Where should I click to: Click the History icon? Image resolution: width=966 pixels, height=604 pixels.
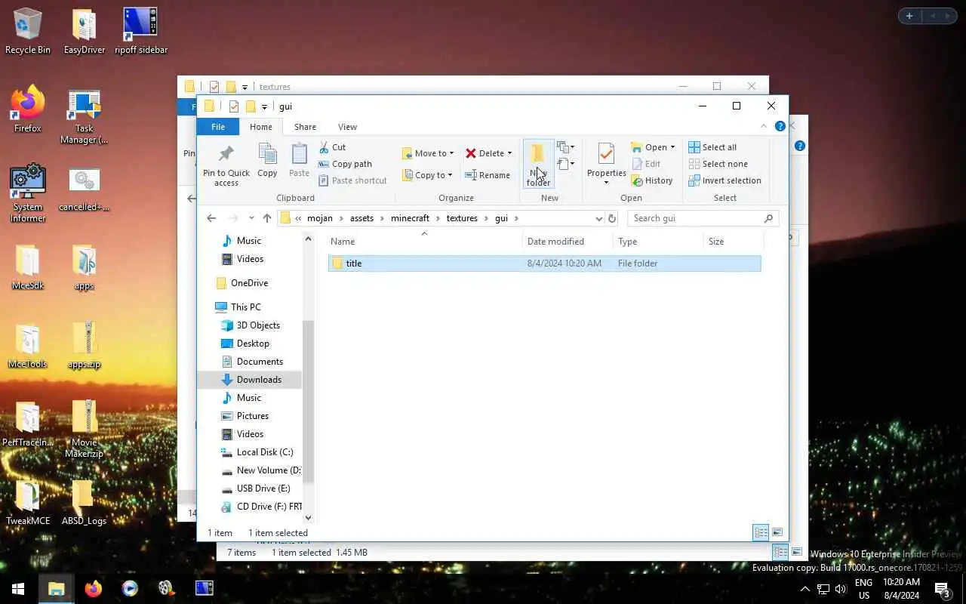coord(636,180)
